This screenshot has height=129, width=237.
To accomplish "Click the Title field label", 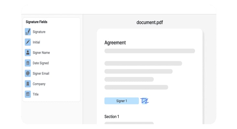I will 36,94.
